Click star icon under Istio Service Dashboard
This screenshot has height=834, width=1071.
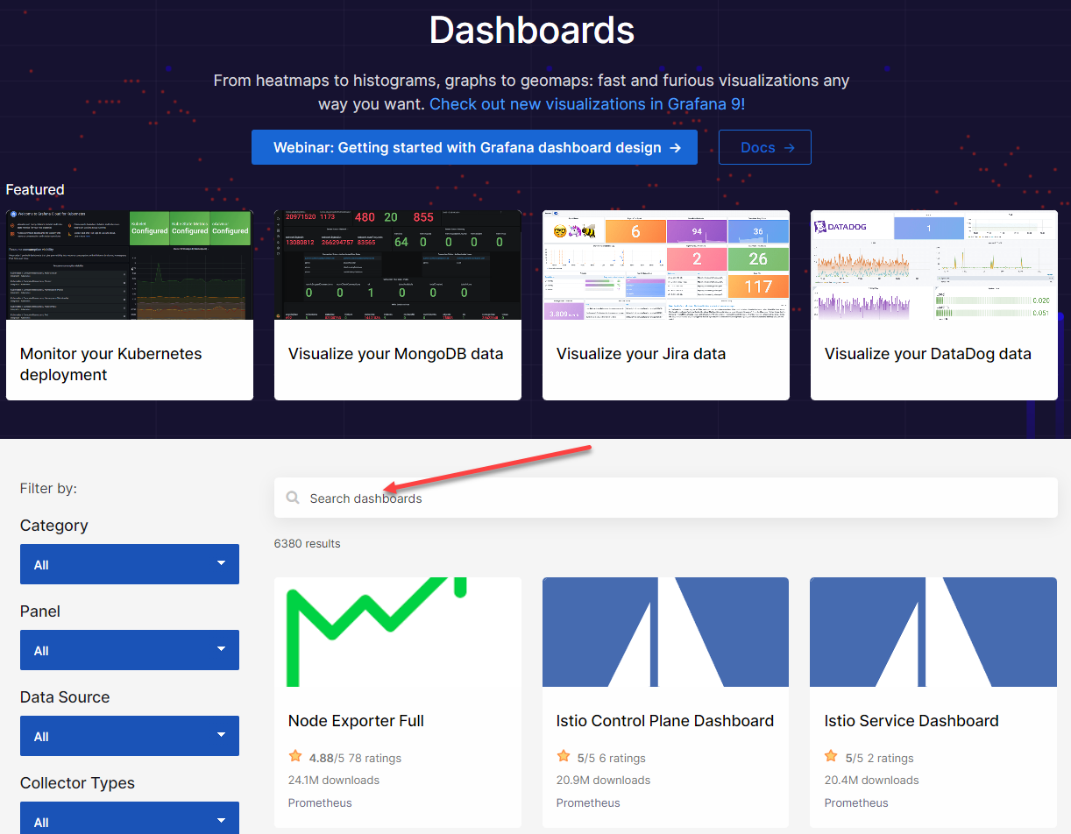[831, 757]
